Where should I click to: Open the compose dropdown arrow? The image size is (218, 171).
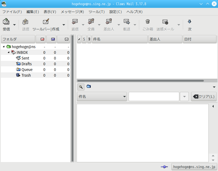click(64, 25)
